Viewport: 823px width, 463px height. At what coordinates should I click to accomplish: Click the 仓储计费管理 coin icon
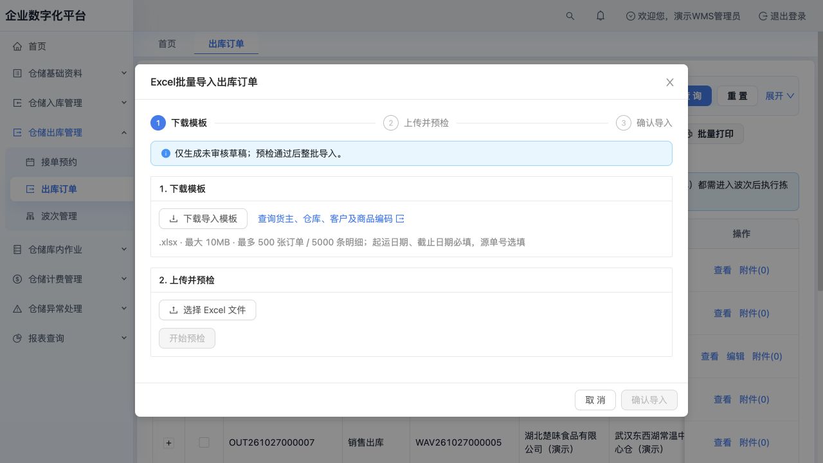pyautogui.click(x=17, y=279)
